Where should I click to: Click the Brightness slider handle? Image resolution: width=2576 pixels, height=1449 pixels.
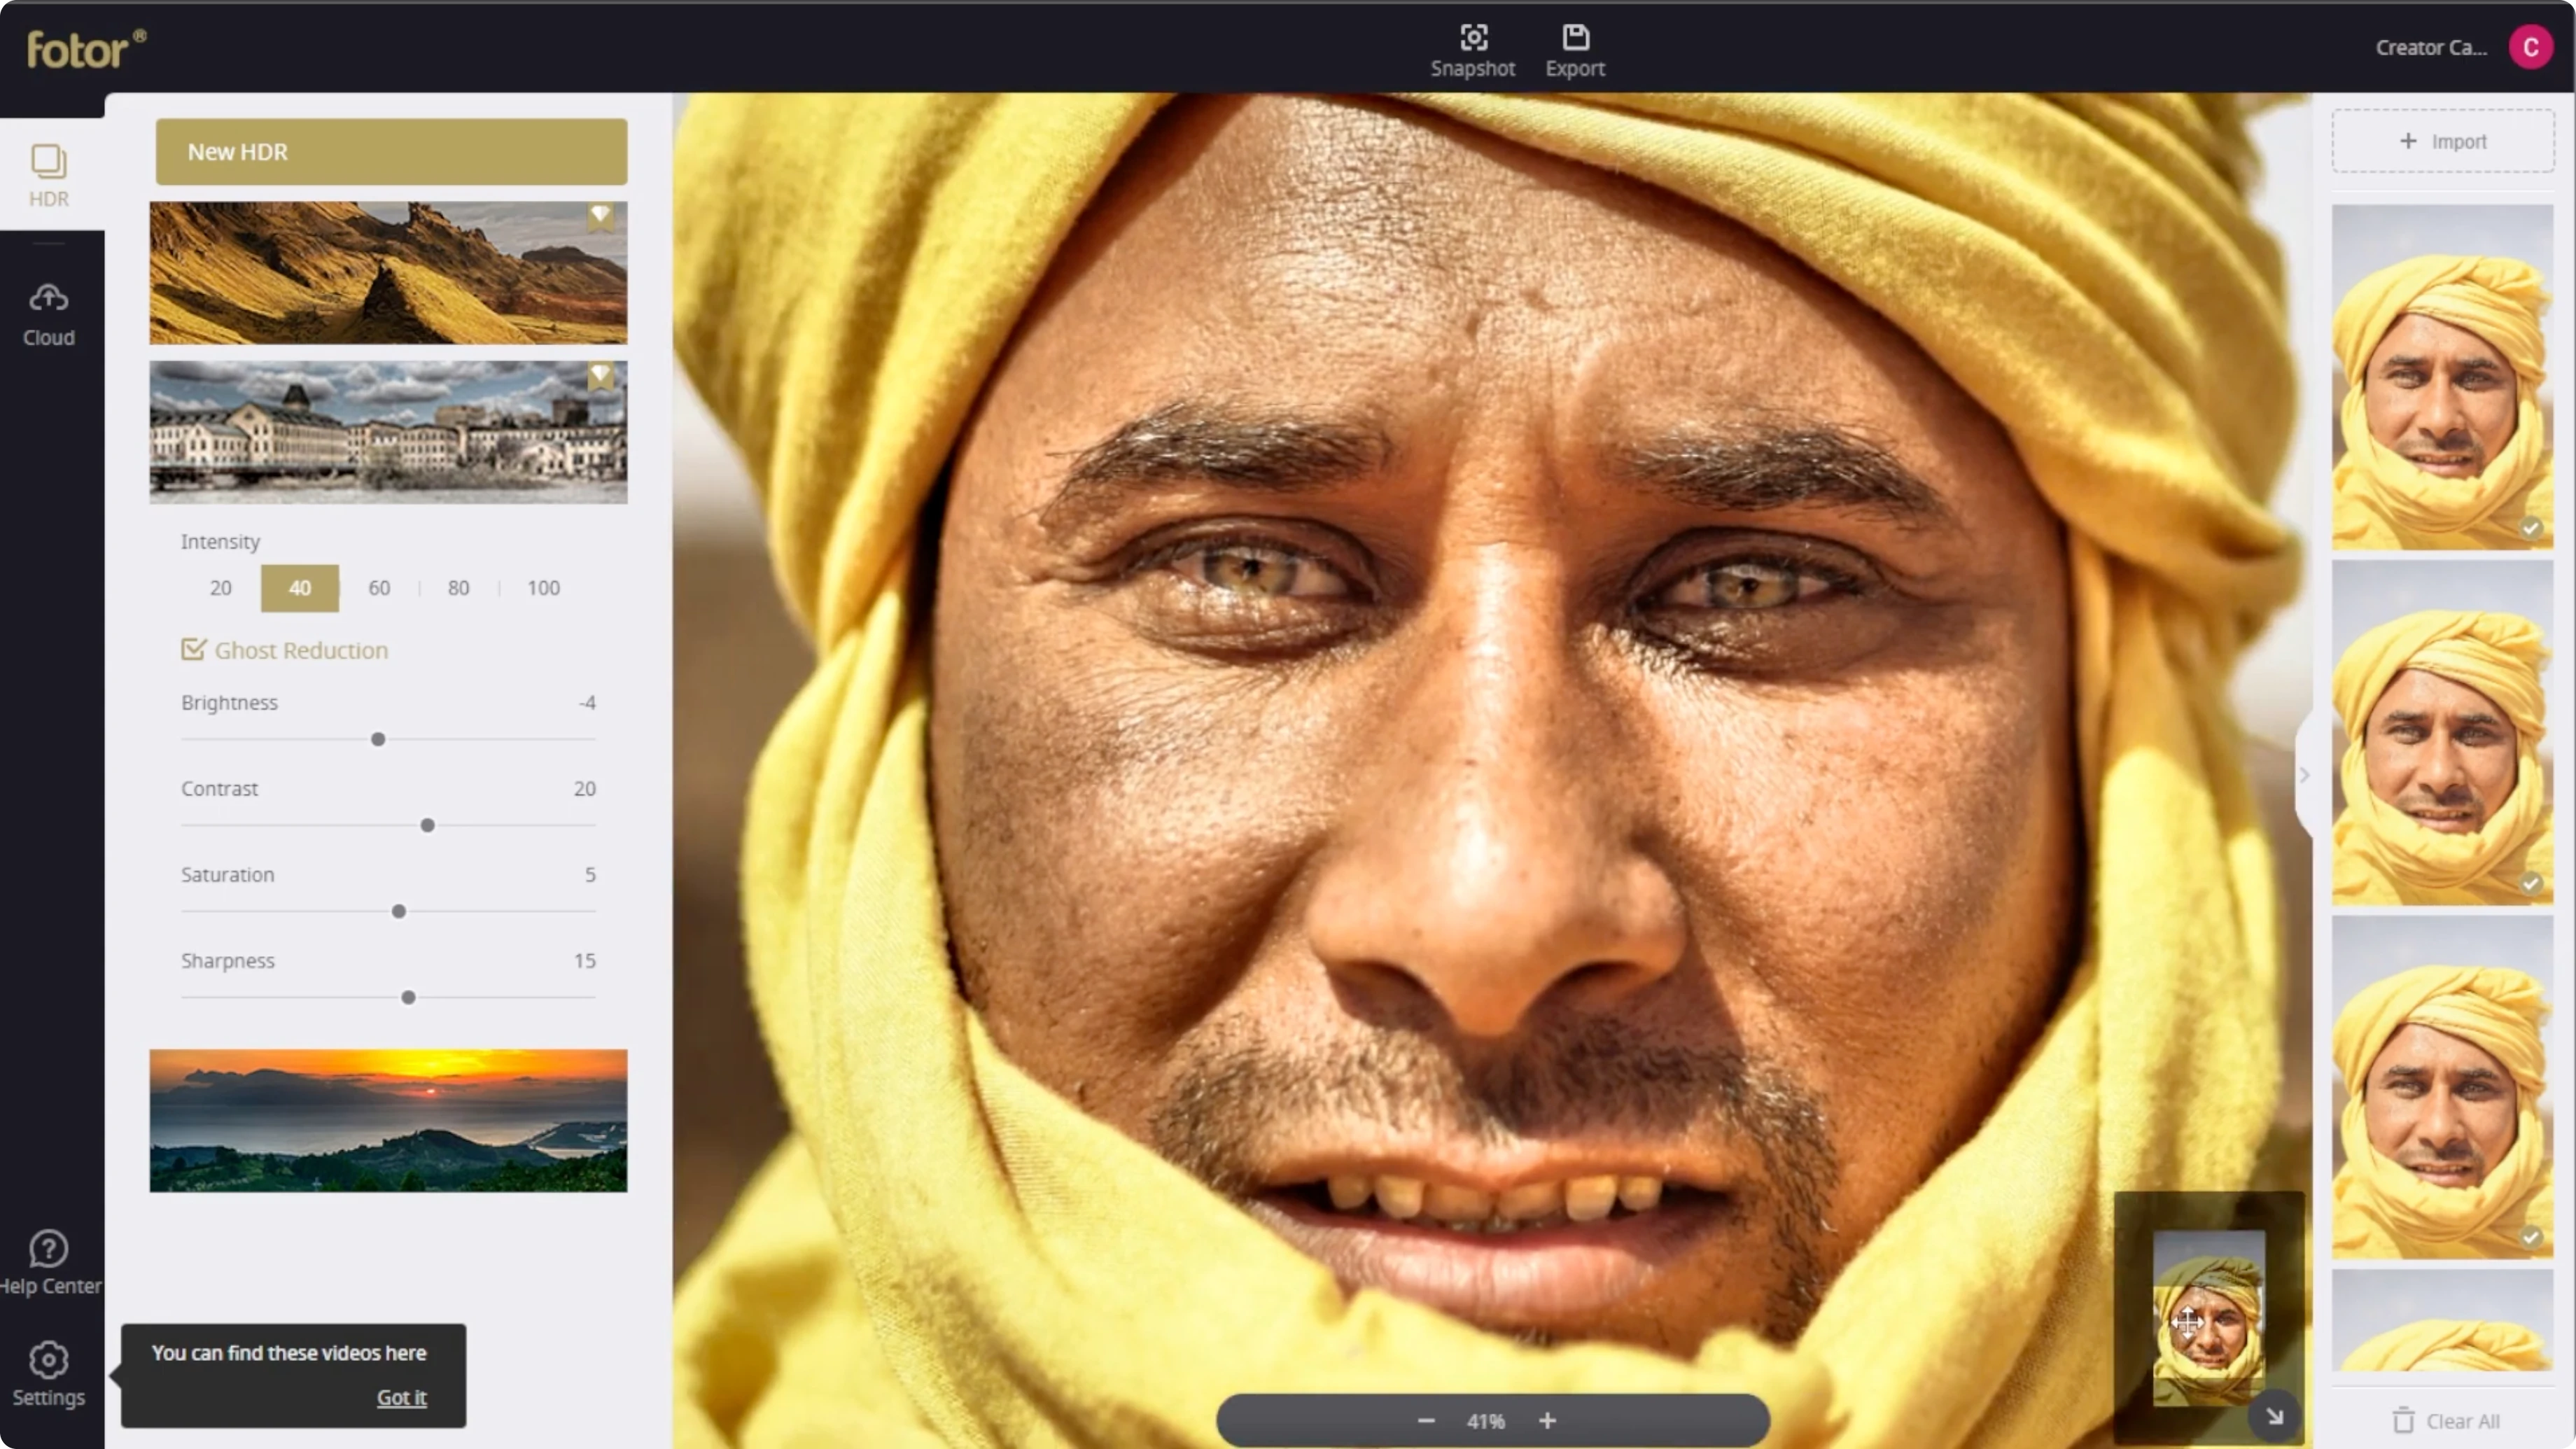[378, 739]
